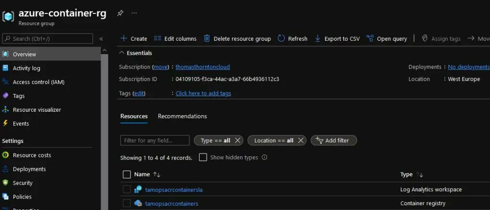The height and width of the screenshot is (210, 490).
Task: Remove the Location == all filter
Action: click(301, 140)
